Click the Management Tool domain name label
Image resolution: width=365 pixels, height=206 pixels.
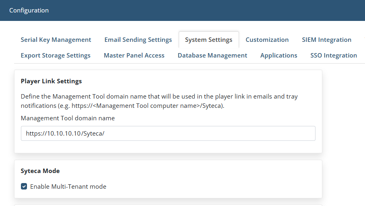click(68, 118)
